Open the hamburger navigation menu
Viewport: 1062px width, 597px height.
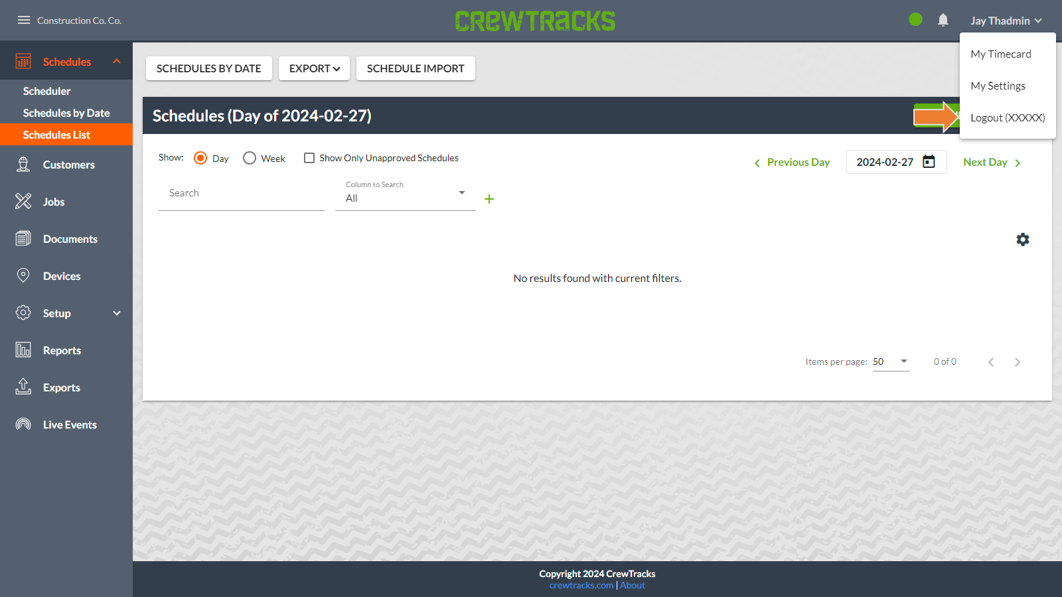(x=24, y=20)
